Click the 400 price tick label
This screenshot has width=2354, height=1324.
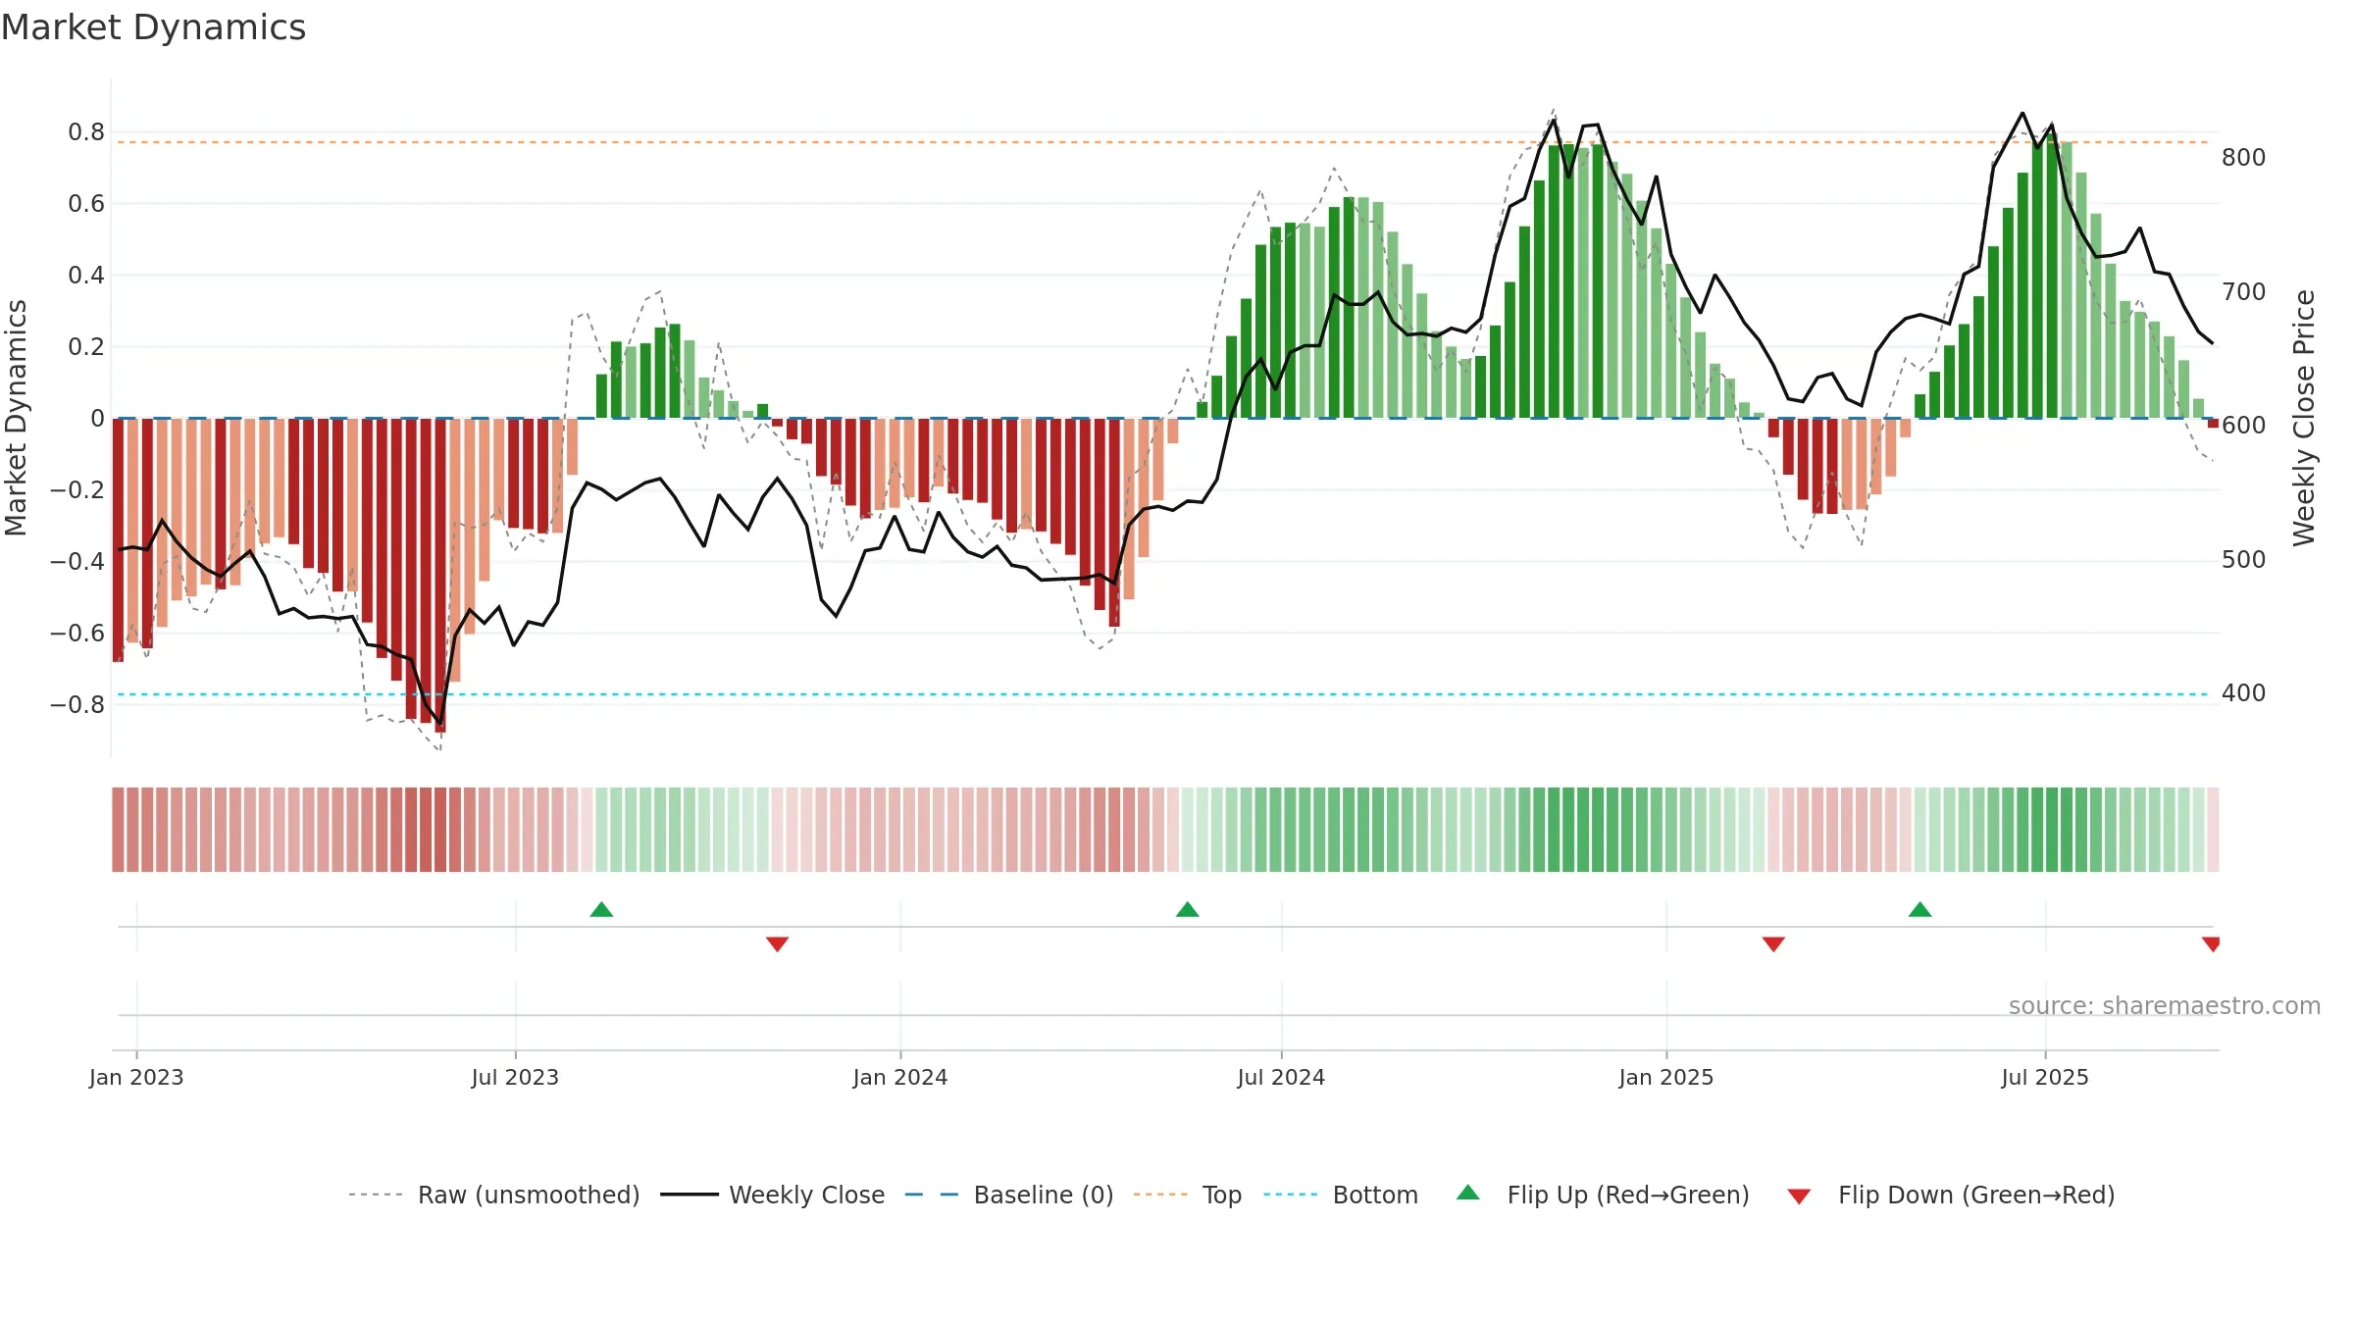click(x=2244, y=693)
